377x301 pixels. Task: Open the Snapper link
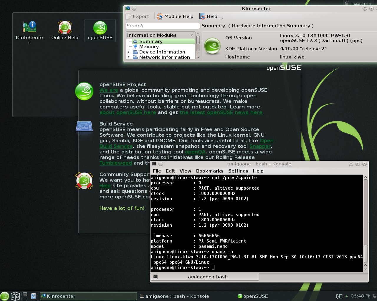pyautogui.click(x=260, y=146)
